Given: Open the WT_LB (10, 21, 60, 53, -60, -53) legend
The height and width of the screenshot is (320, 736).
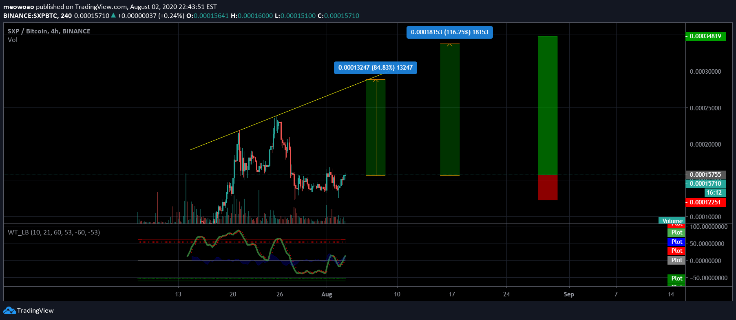Looking at the screenshot, I should [x=54, y=232].
